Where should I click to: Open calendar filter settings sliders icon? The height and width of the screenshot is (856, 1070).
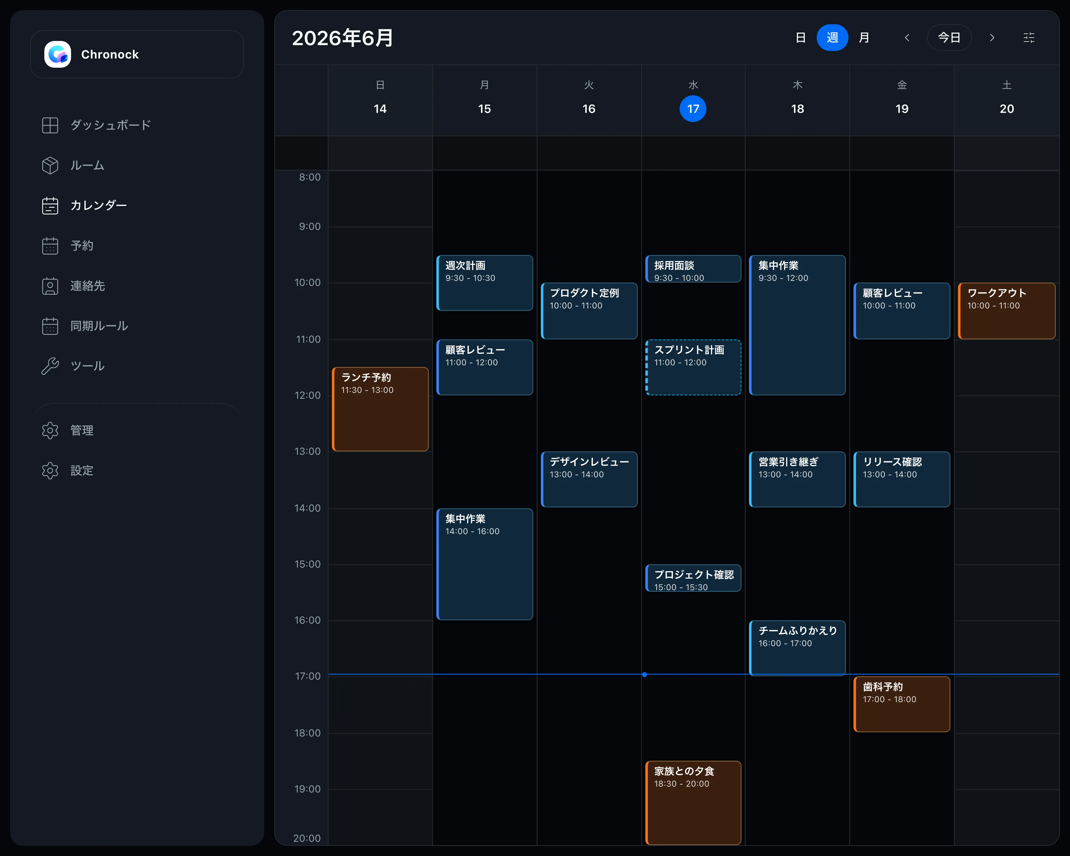[x=1029, y=38]
